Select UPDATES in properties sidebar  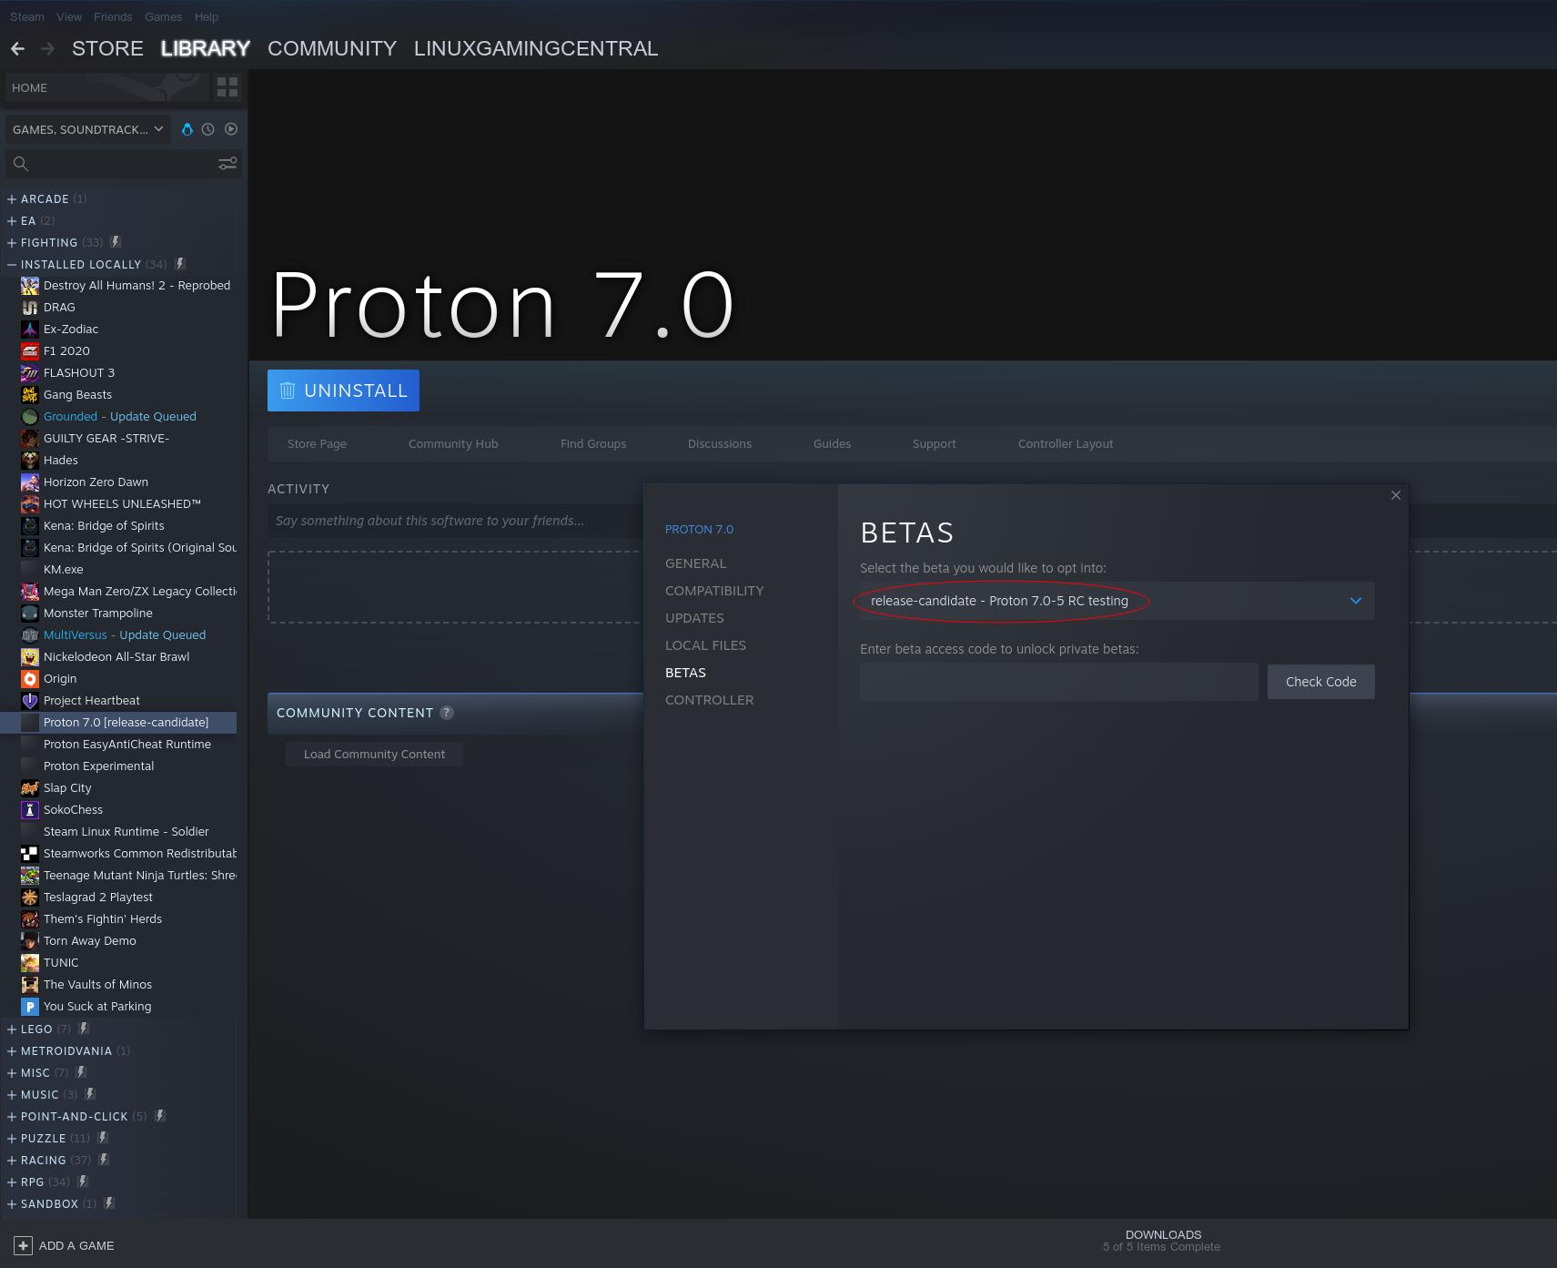click(694, 618)
